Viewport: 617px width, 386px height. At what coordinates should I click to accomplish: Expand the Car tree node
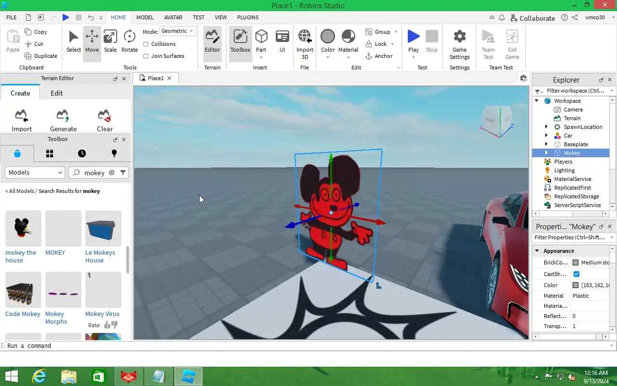point(546,136)
